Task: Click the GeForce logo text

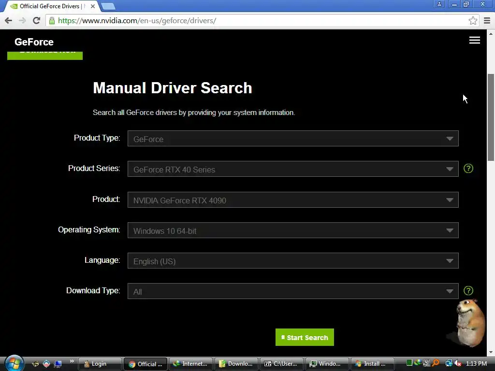Action: coord(34,42)
